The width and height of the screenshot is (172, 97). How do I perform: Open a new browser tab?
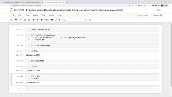click(x=67, y=2)
